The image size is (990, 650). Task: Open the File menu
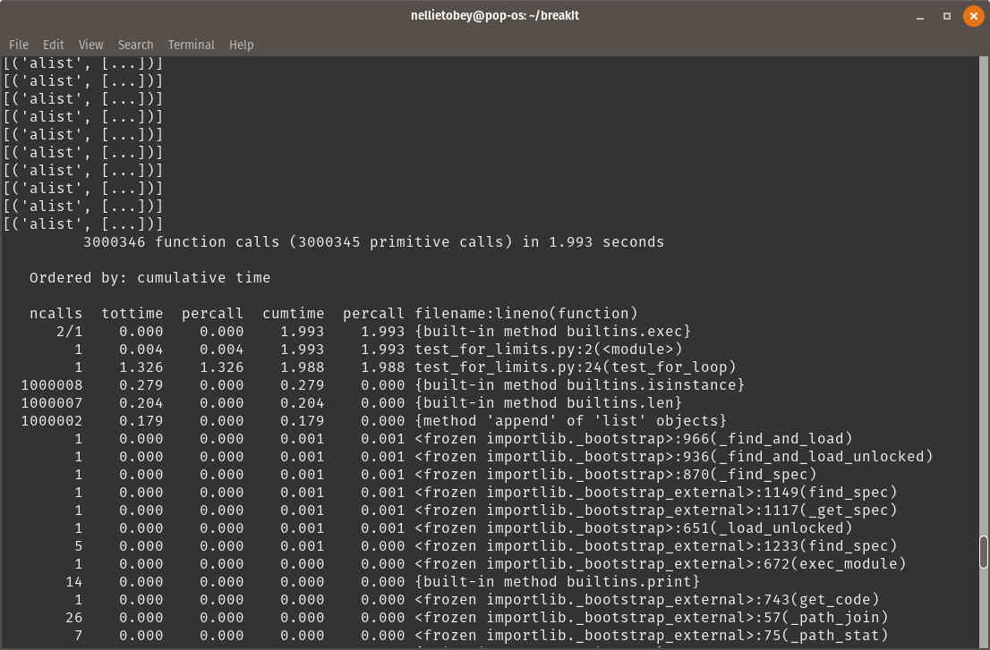click(18, 45)
